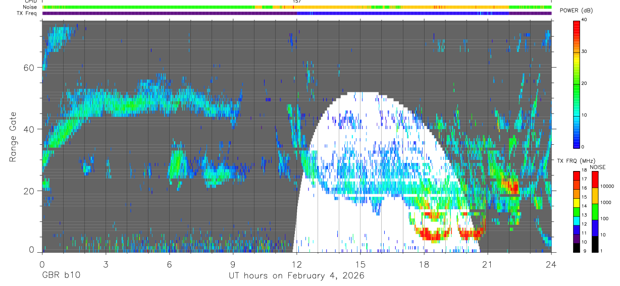Screen dimensions: 620x286
Task: Click the 60 tick label on the Range Gate axis
Action: (29, 68)
